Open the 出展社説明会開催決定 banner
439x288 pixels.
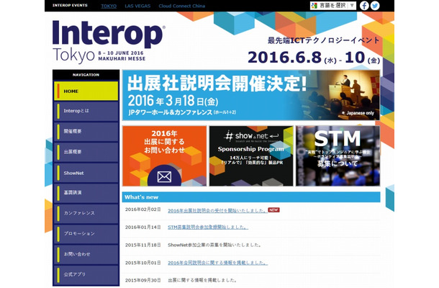coord(251,95)
